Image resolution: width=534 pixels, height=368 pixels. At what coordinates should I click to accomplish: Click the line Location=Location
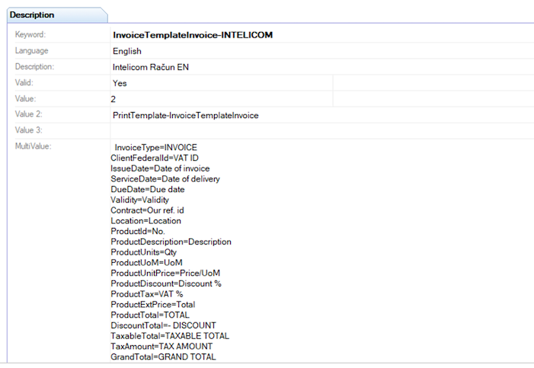145,221
